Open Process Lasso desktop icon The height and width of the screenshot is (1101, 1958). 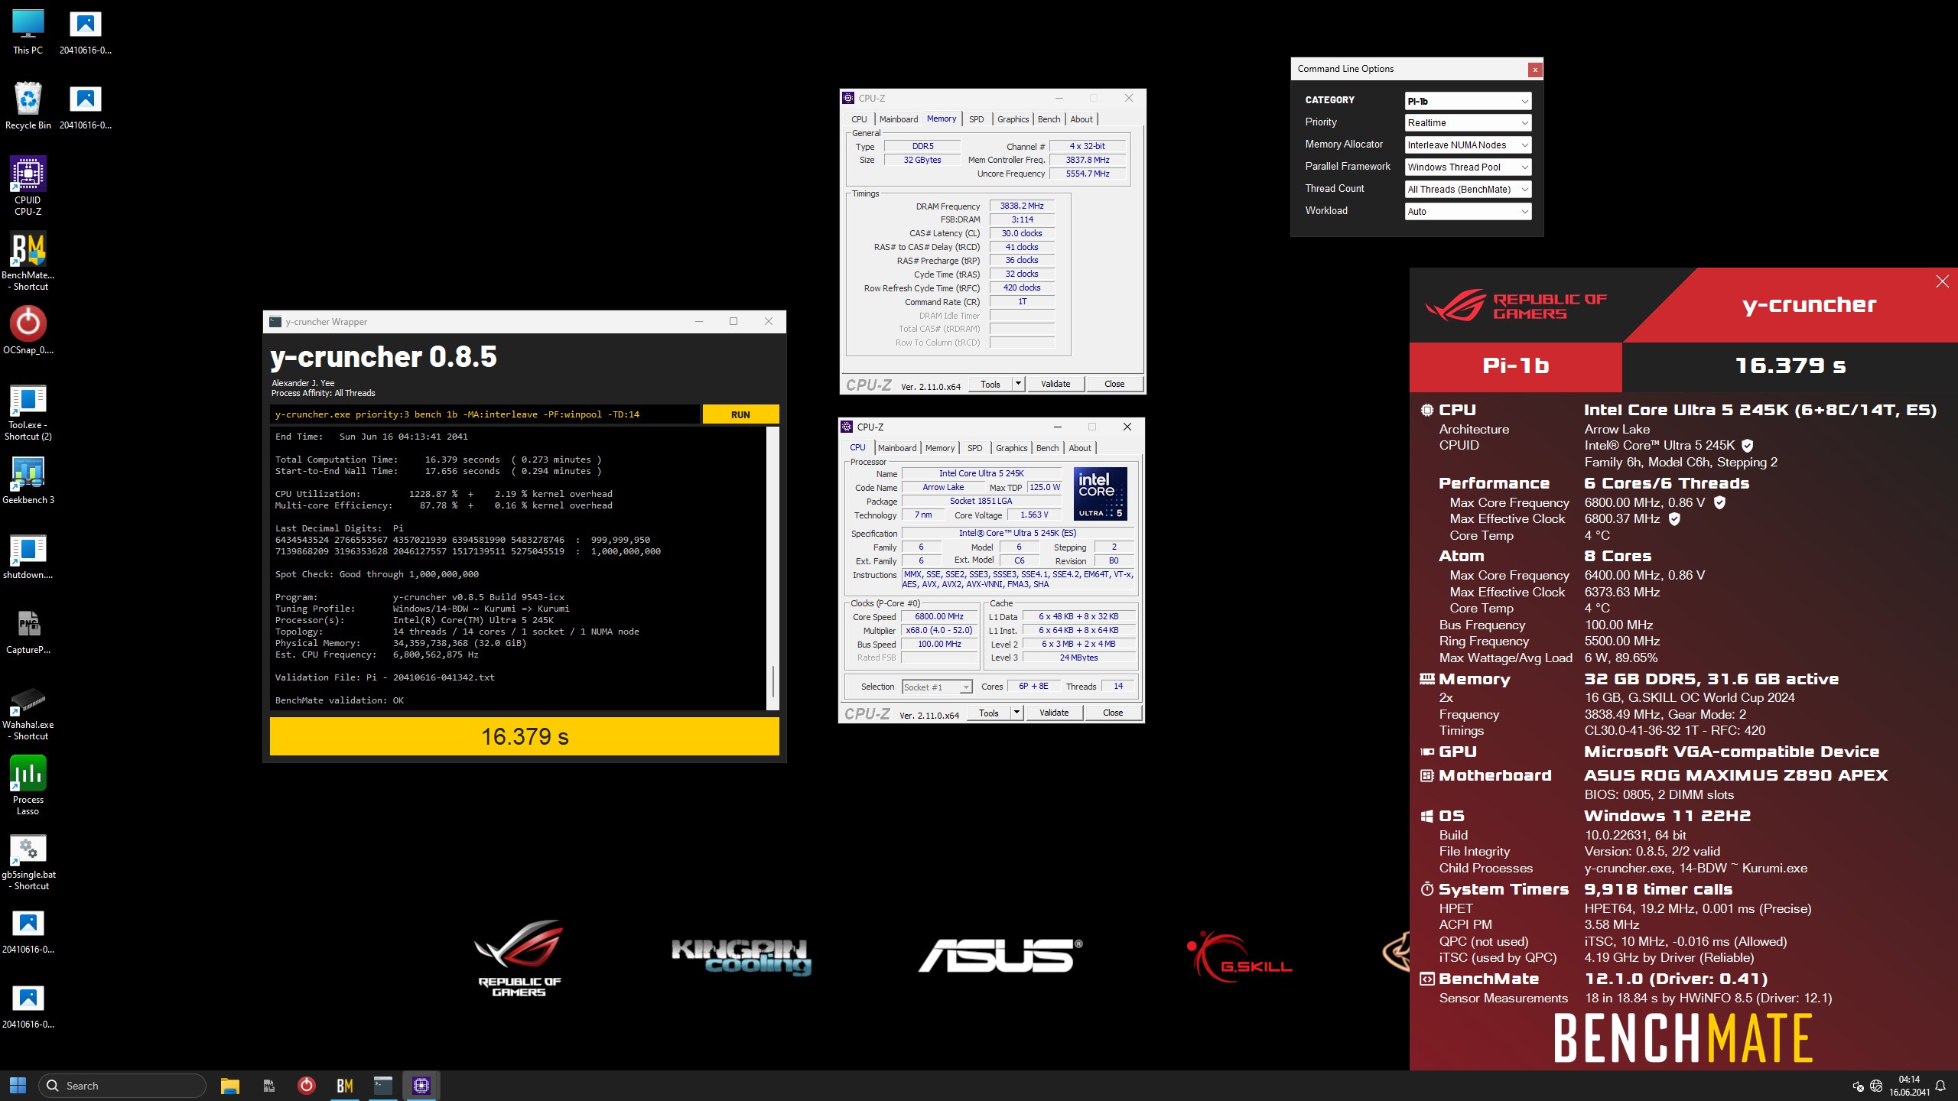point(28,786)
